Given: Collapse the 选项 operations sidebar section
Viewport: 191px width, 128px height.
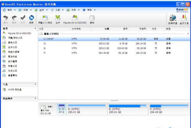Looking at the screenshot, I should [x=35, y=28].
